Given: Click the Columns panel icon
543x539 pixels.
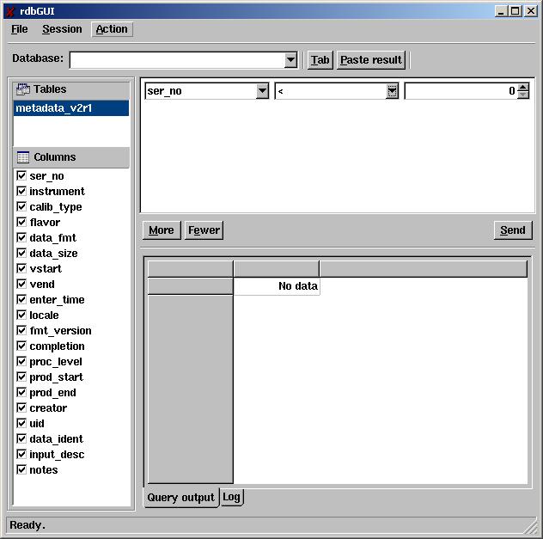Looking at the screenshot, I should click(x=23, y=157).
